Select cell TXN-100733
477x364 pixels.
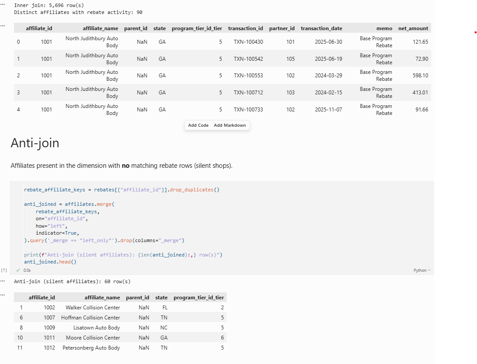248,110
